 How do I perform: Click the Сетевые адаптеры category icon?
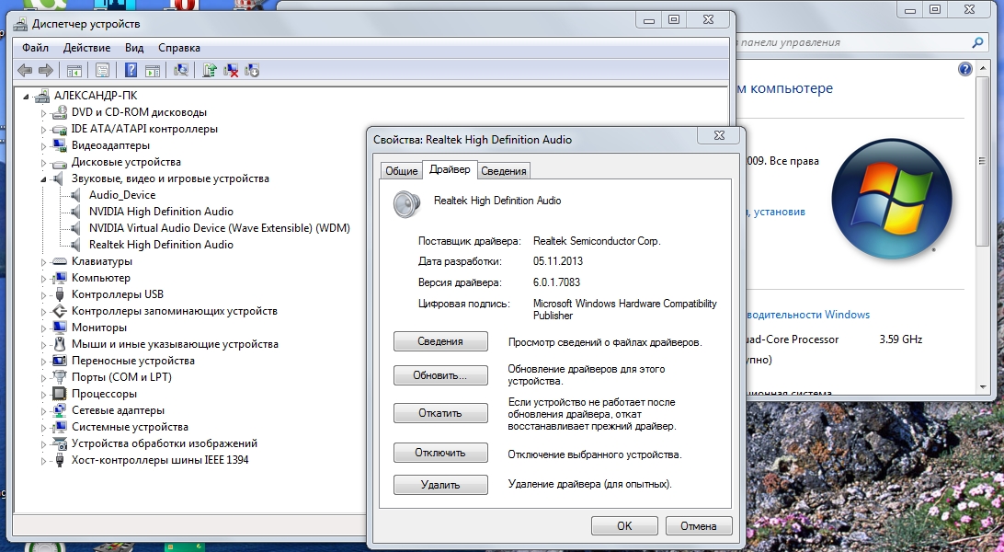click(59, 410)
